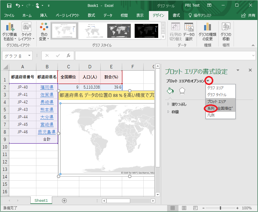Screen dimensions: 258x212
Task: Open 色の変更 palette
Action: tap(44, 32)
